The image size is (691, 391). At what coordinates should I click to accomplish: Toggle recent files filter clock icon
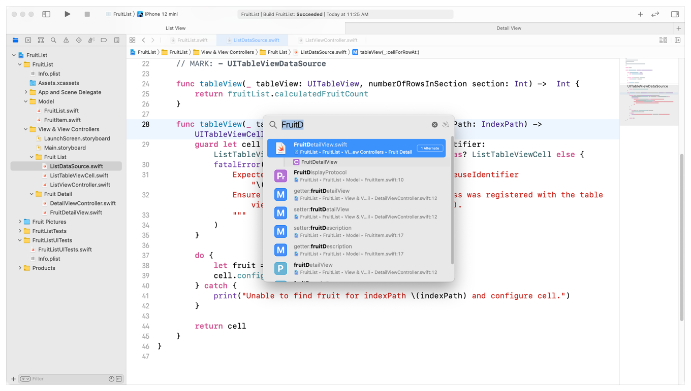(x=111, y=379)
